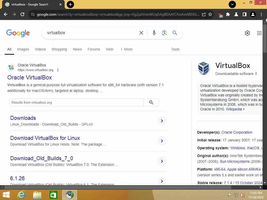Open the Wikipedia link in knowledge panel
Screen dimensions: 267x200
(x=235, y=109)
